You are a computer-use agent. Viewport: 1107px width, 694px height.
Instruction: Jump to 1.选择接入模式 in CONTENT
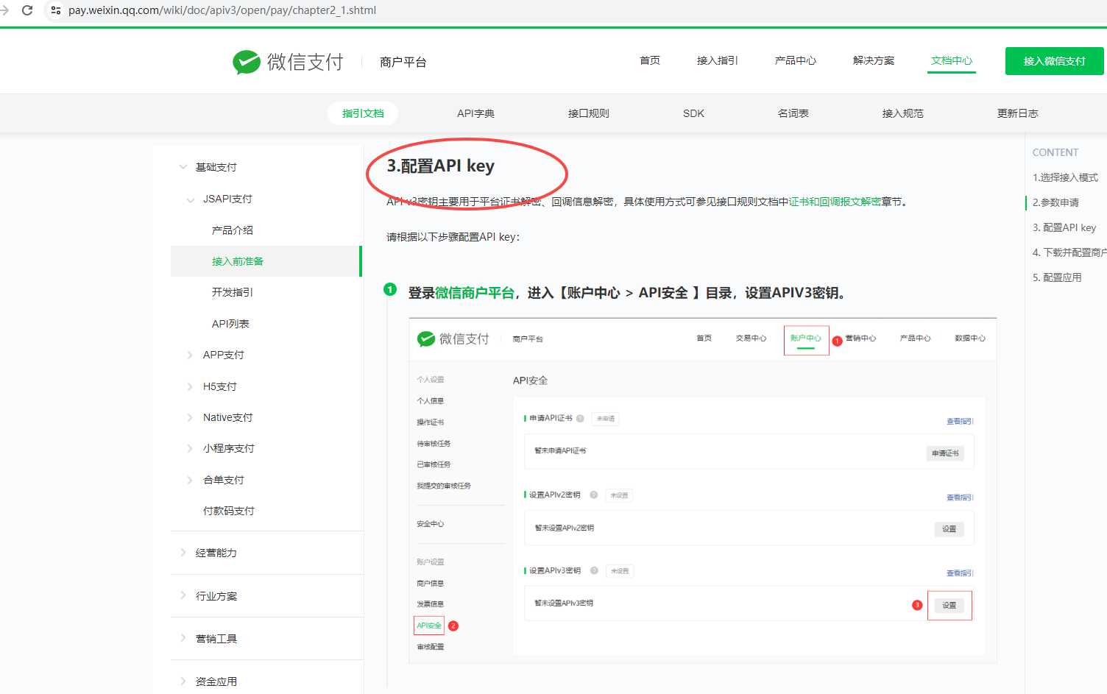pyautogui.click(x=1065, y=177)
